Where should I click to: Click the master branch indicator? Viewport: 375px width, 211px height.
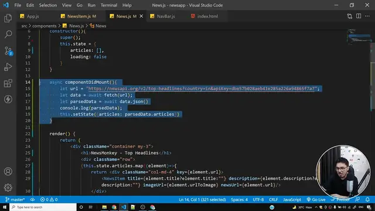[15, 199]
